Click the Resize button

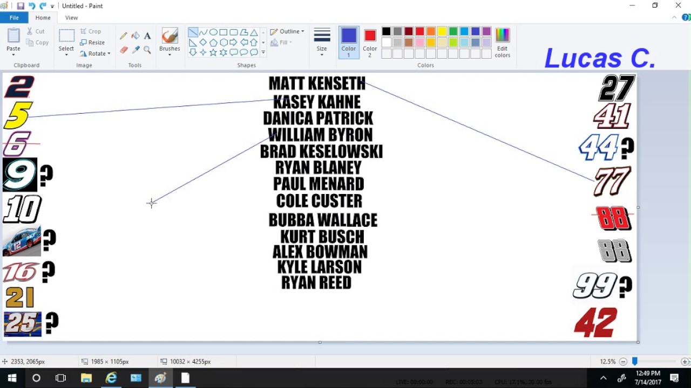tap(92, 43)
